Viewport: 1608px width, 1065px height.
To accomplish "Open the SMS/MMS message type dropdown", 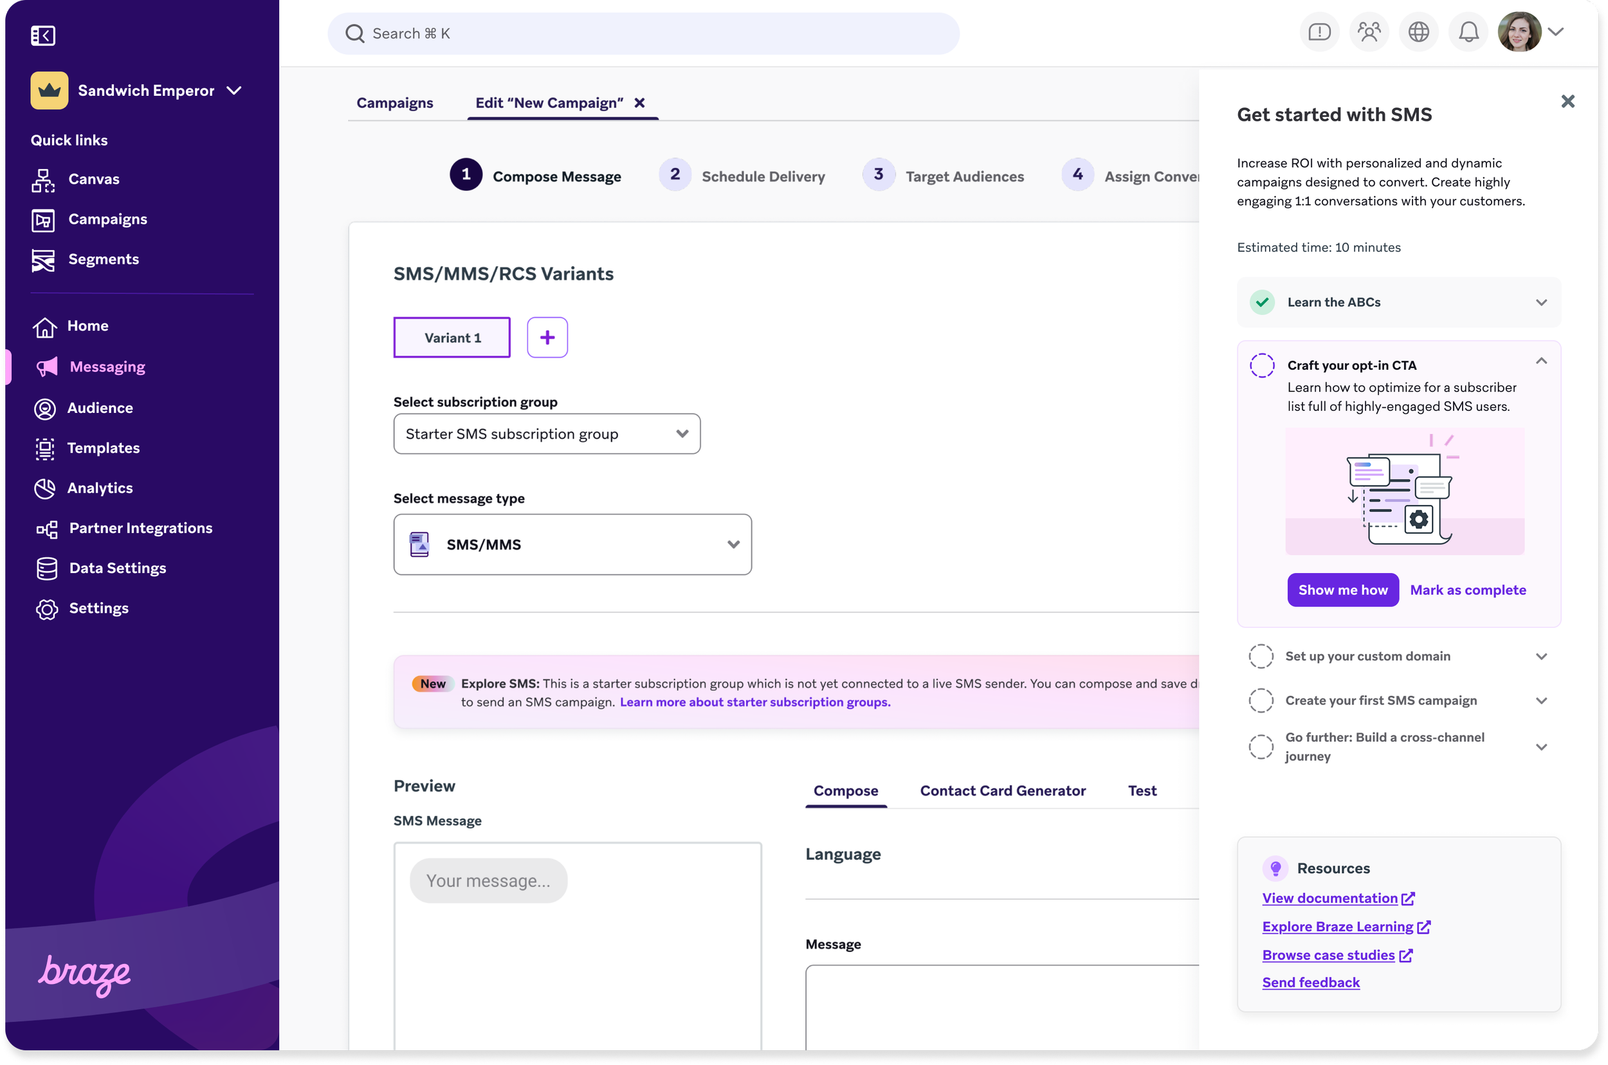I will 572,545.
